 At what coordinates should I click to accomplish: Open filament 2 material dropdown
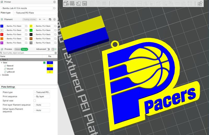[43, 26]
